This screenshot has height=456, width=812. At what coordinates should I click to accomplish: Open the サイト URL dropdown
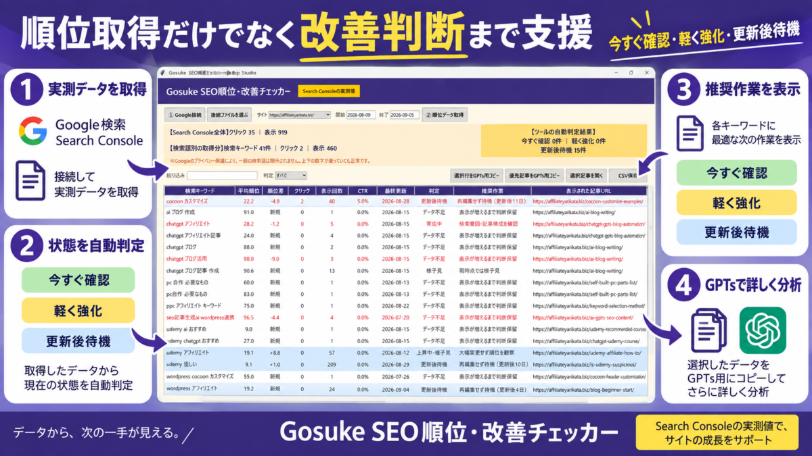(x=299, y=115)
